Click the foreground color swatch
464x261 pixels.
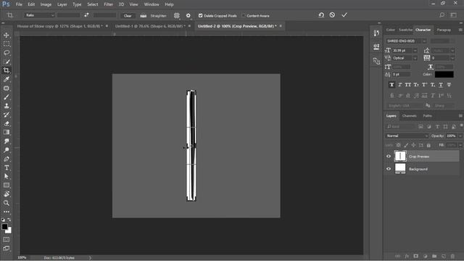click(4, 227)
